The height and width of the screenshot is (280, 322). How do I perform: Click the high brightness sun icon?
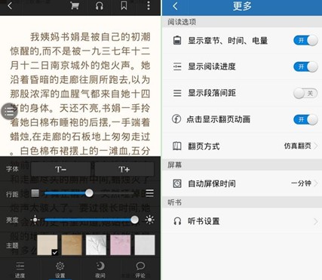(x=149, y=220)
